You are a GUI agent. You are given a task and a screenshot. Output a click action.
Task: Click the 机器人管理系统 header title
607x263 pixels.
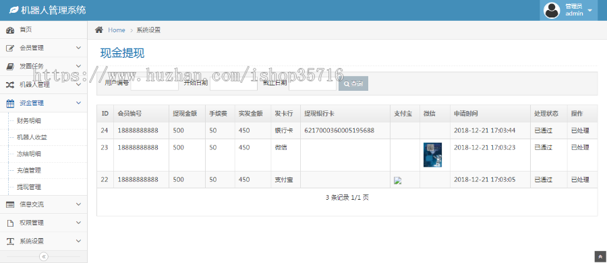pos(53,10)
